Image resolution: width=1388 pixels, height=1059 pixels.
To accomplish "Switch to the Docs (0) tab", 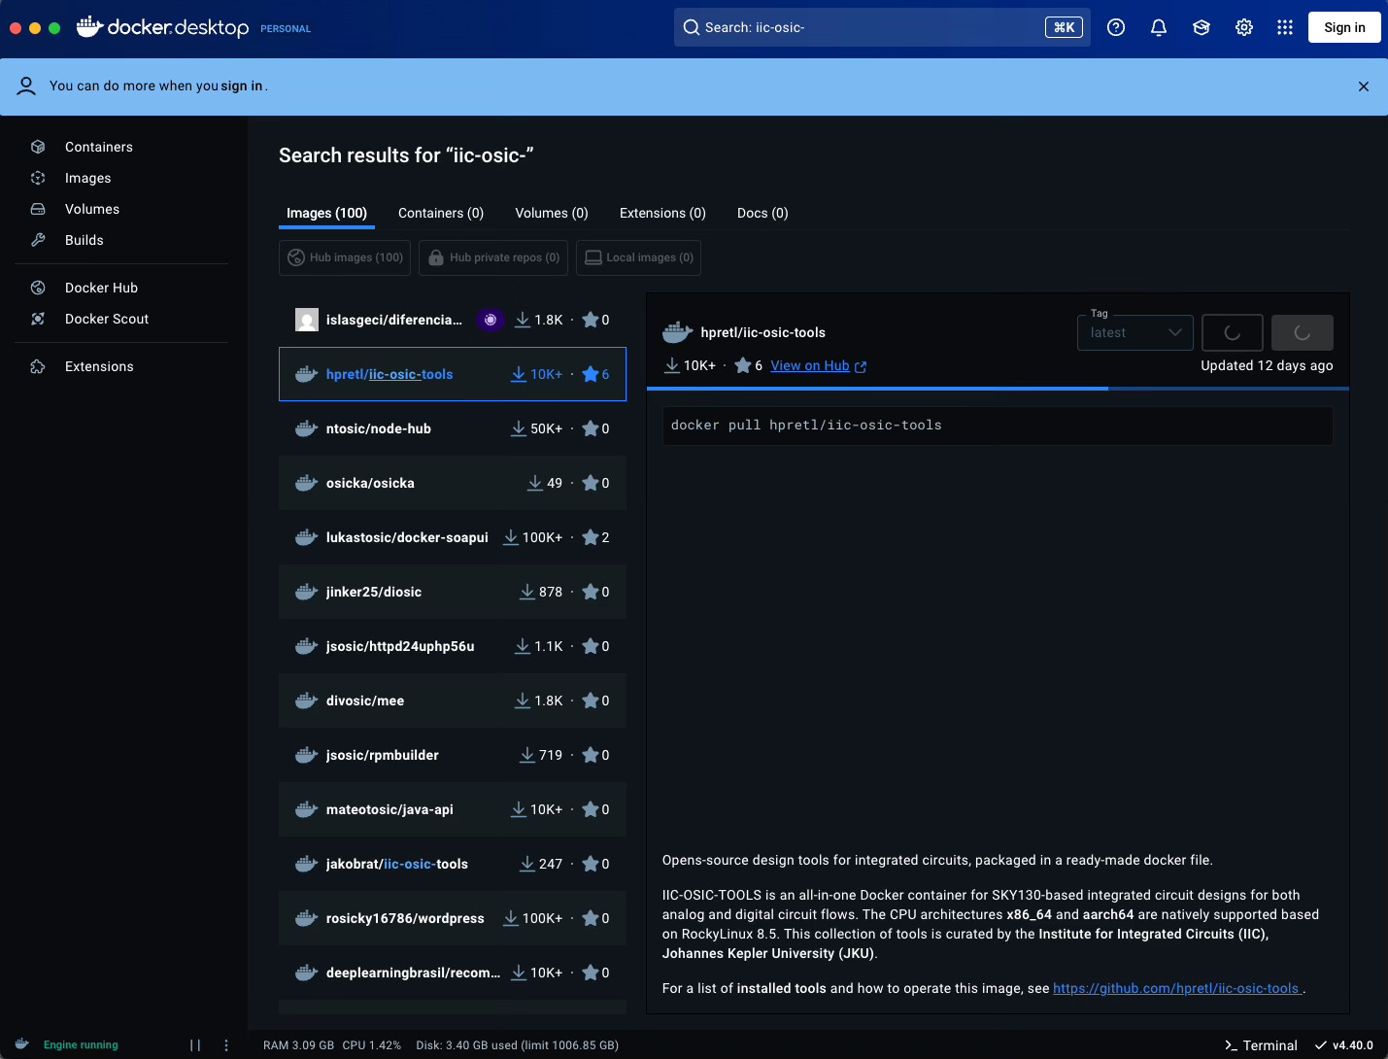I will pyautogui.click(x=762, y=213).
